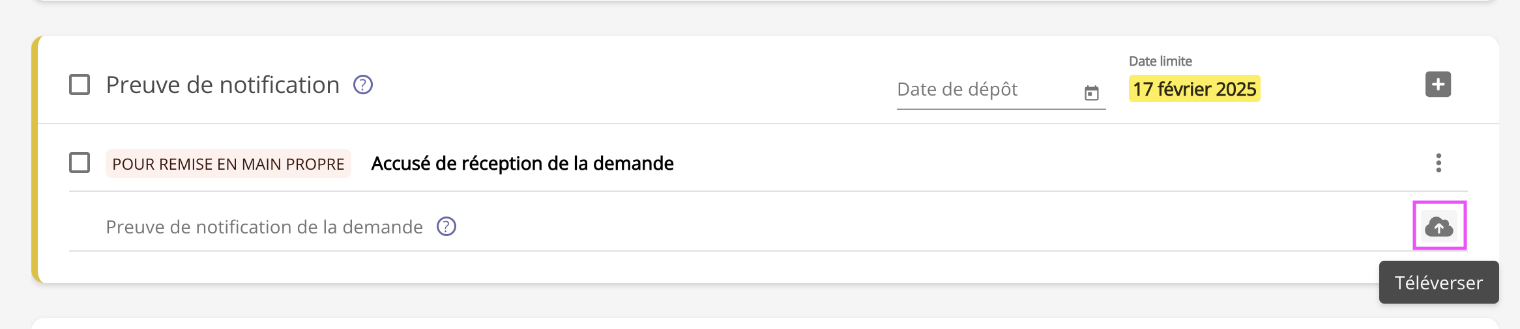Click the plus icon to add an item
This screenshot has width=1520, height=329.
click(x=1438, y=85)
